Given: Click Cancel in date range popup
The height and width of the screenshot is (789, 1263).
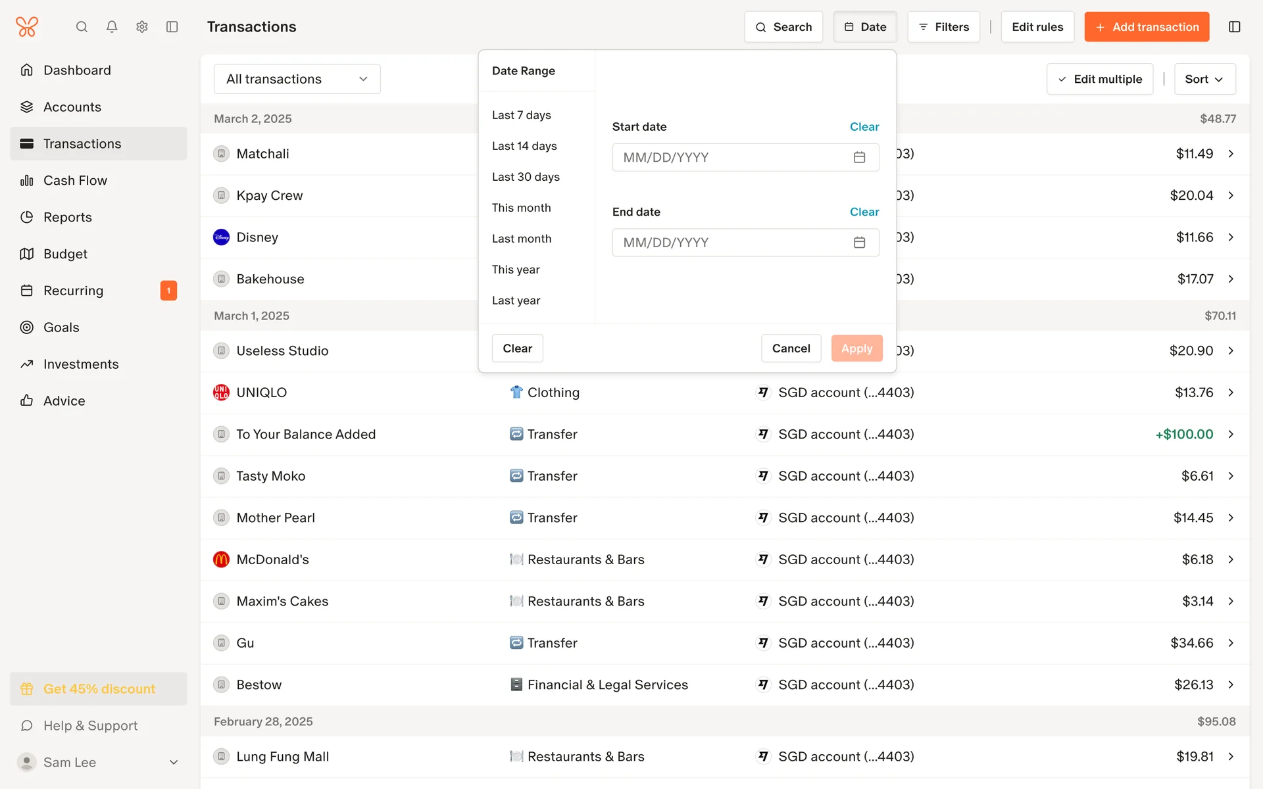Looking at the screenshot, I should click(791, 348).
